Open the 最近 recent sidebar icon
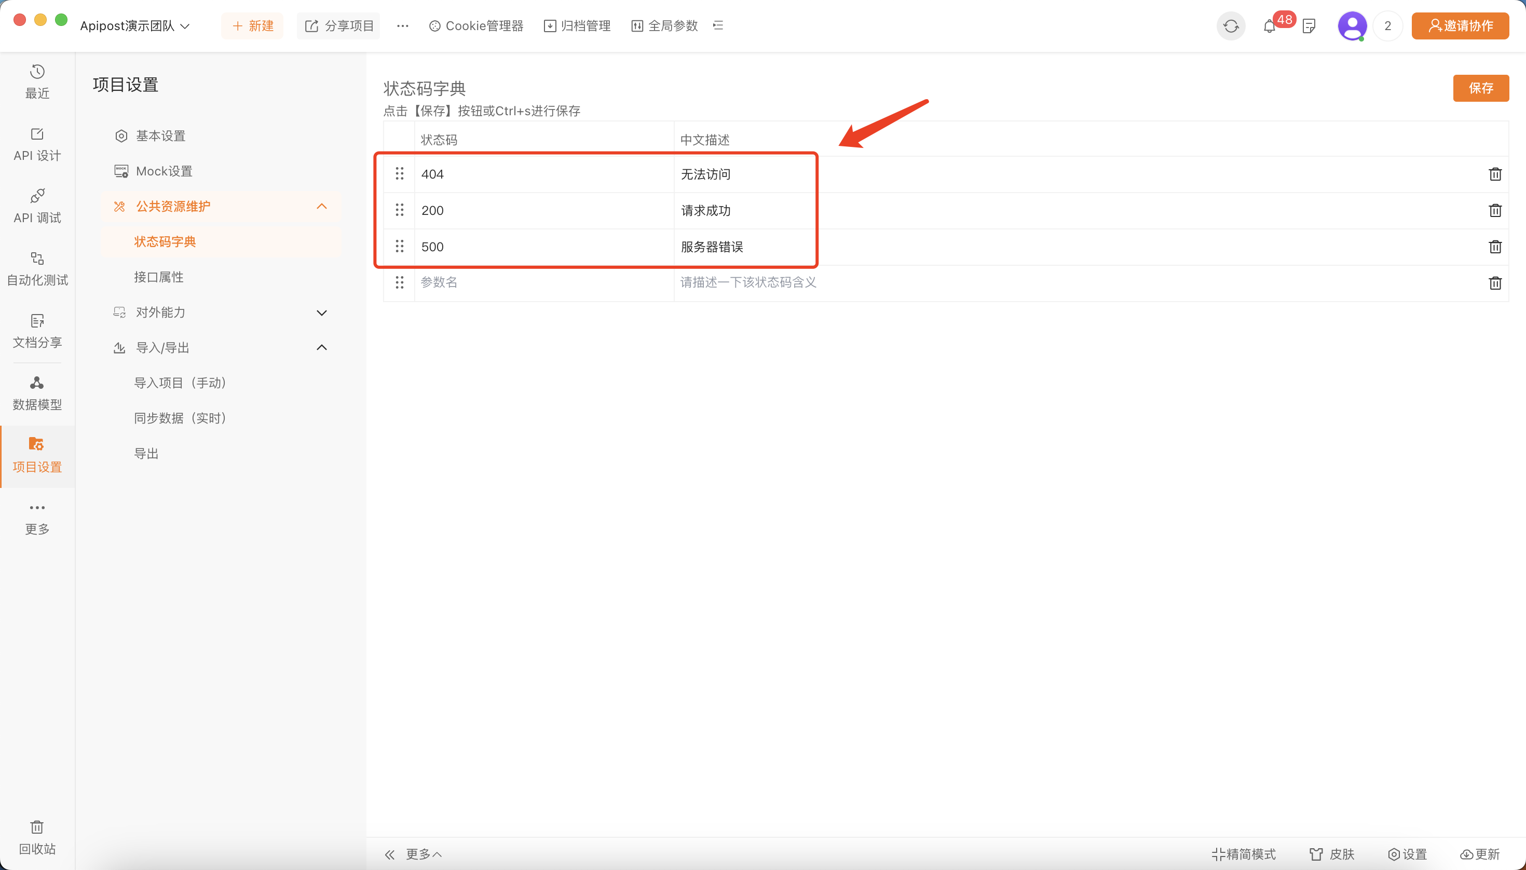 pos(37,81)
